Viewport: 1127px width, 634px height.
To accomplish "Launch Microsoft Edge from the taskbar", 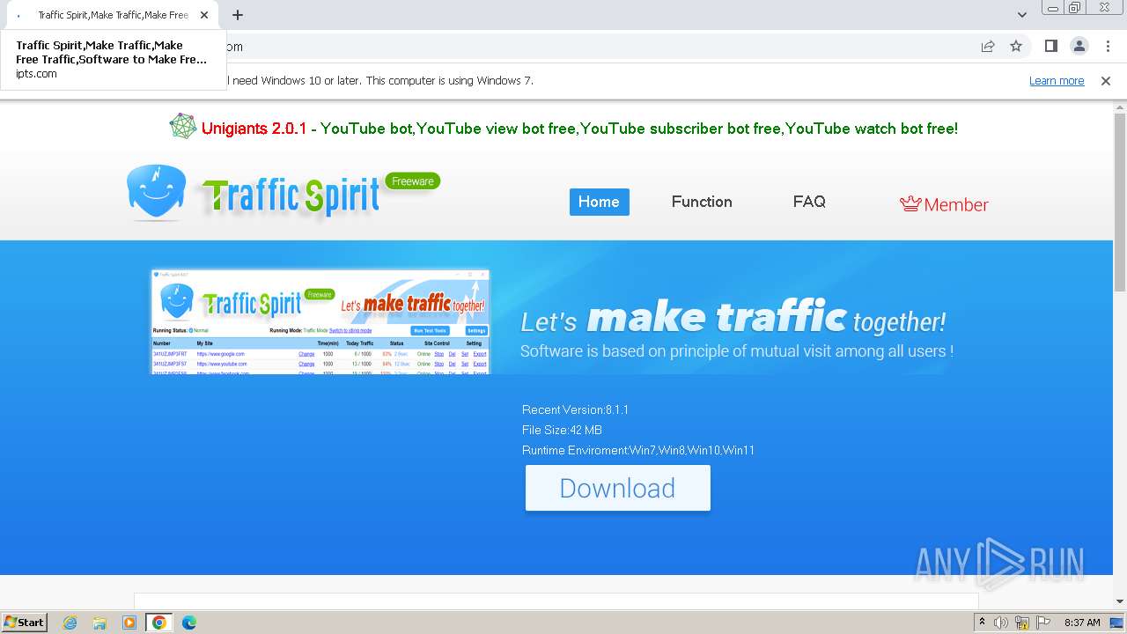I will click(x=188, y=623).
